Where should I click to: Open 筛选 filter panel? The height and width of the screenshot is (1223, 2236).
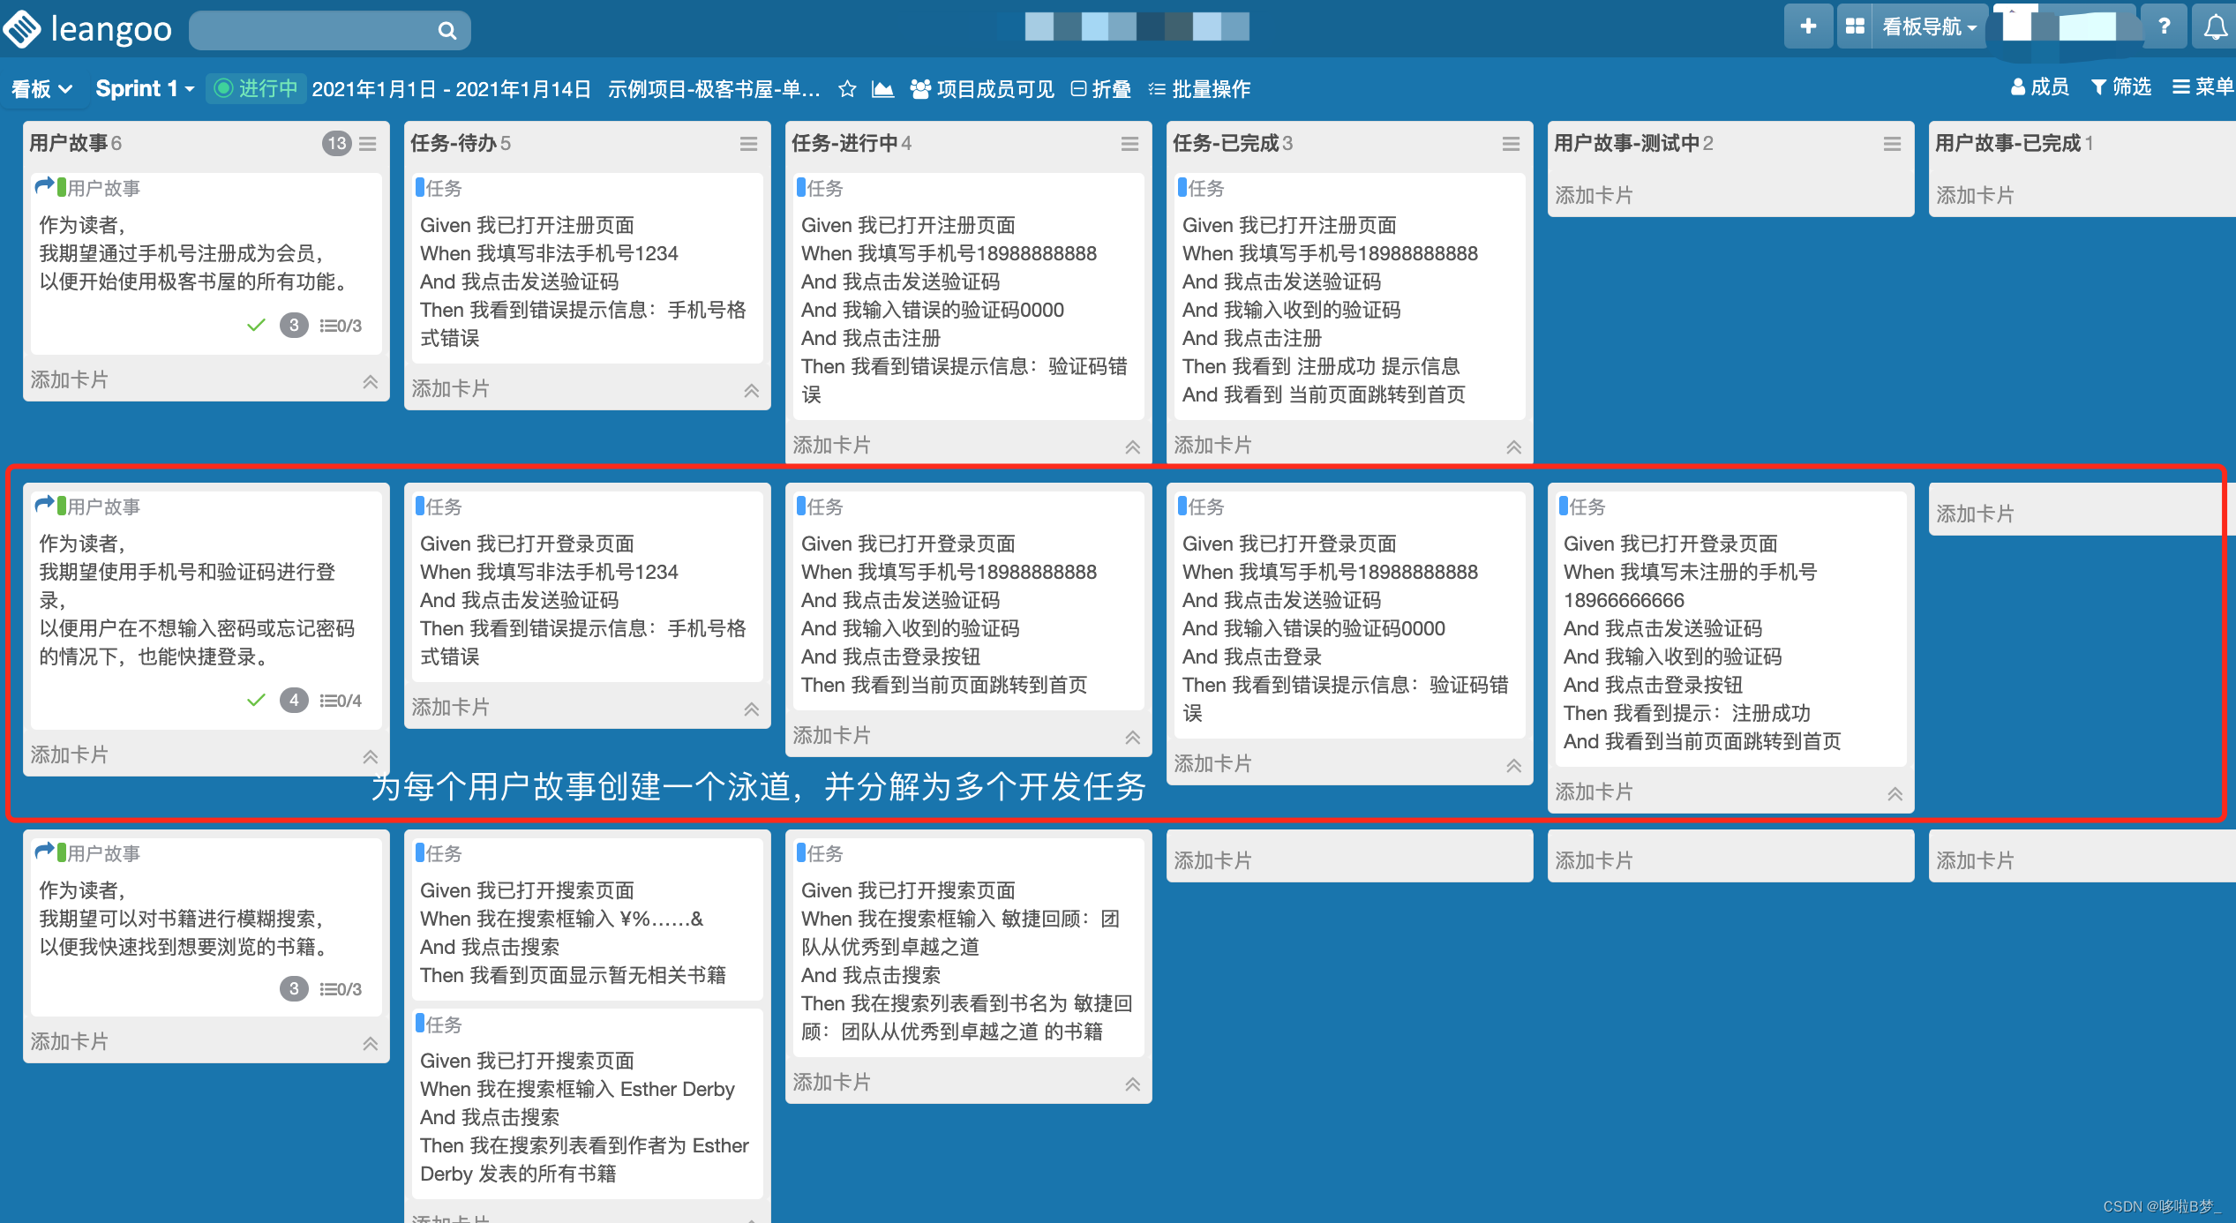pyautogui.click(x=2121, y=86)
